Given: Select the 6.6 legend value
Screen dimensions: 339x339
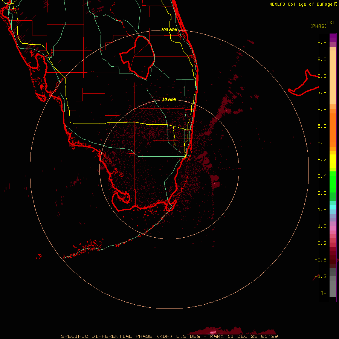Looking at the screenshot, I should [x=322, y=109].
